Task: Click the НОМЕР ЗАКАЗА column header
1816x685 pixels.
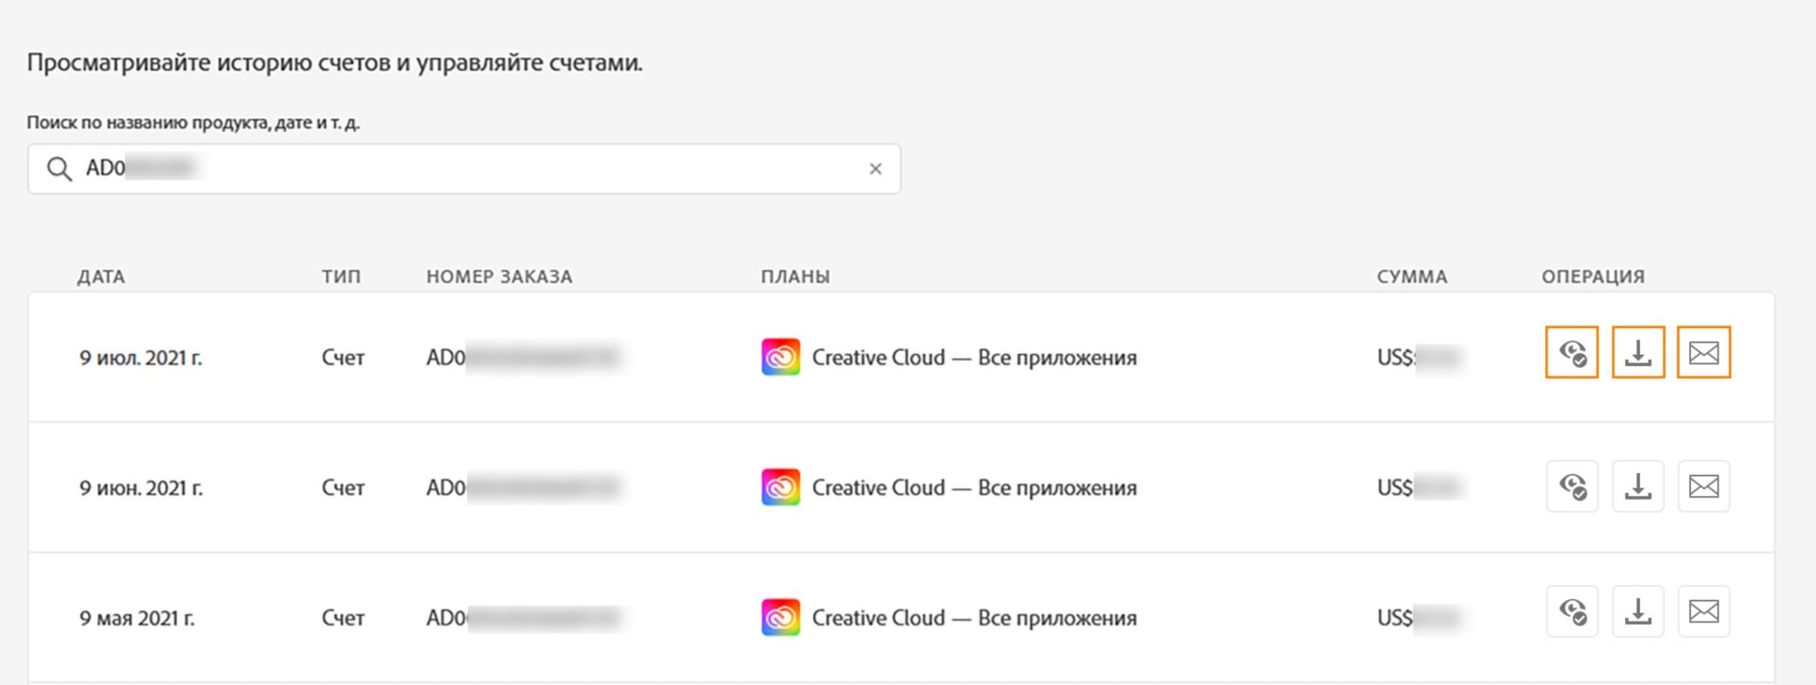Action: point(499,276)
